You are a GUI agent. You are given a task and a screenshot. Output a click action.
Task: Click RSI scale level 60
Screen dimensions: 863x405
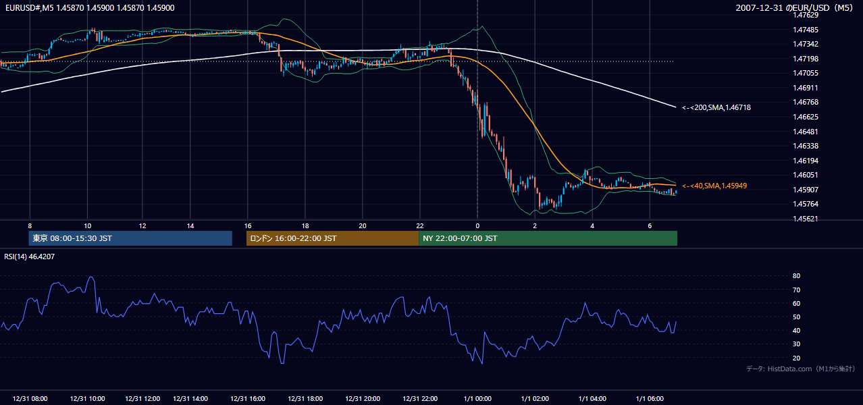click(x=796, y=303)
